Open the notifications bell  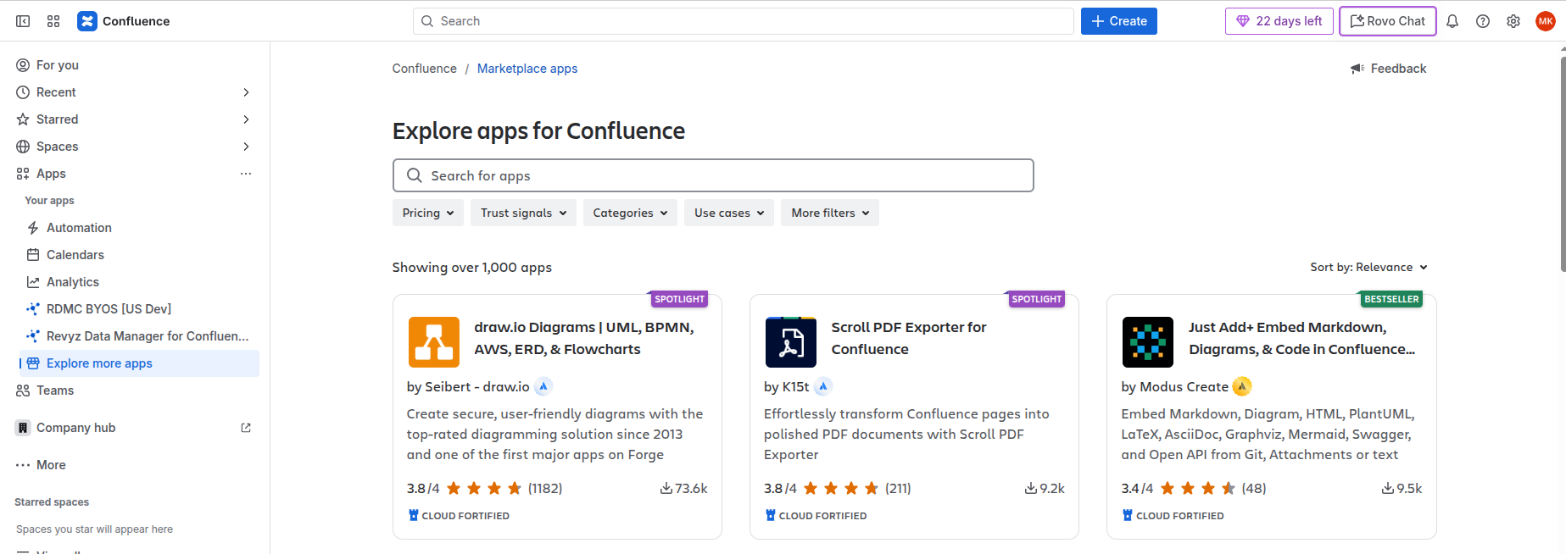click(x=1452, y=21)
